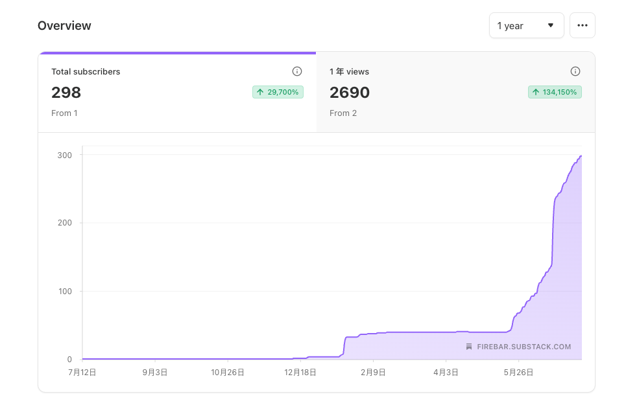Click the 298 subscriber count
The height and width of the screenshot is (403, 626).
pos(66,93)
